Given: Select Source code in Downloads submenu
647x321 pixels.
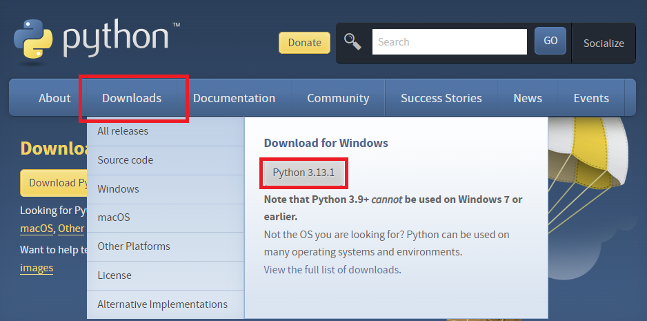Looking at the screenshot, I should point(166,160).
